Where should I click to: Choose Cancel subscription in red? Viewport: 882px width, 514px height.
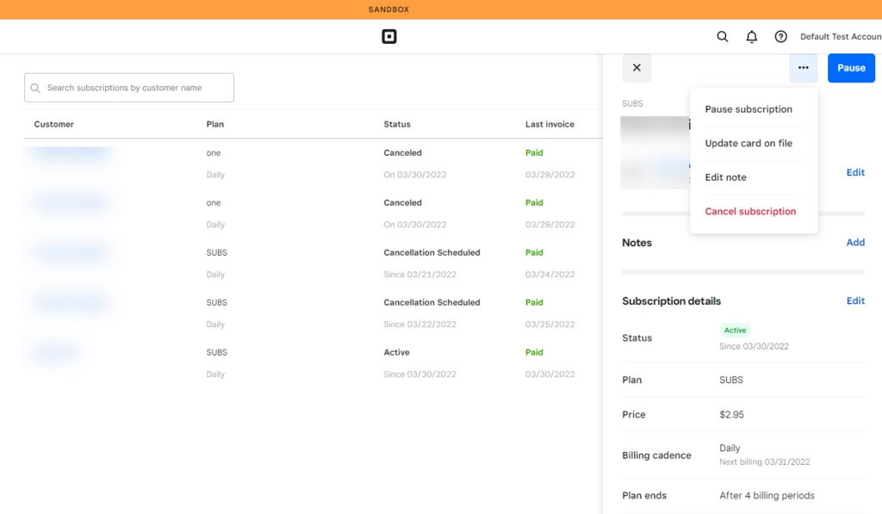point(750,212)
